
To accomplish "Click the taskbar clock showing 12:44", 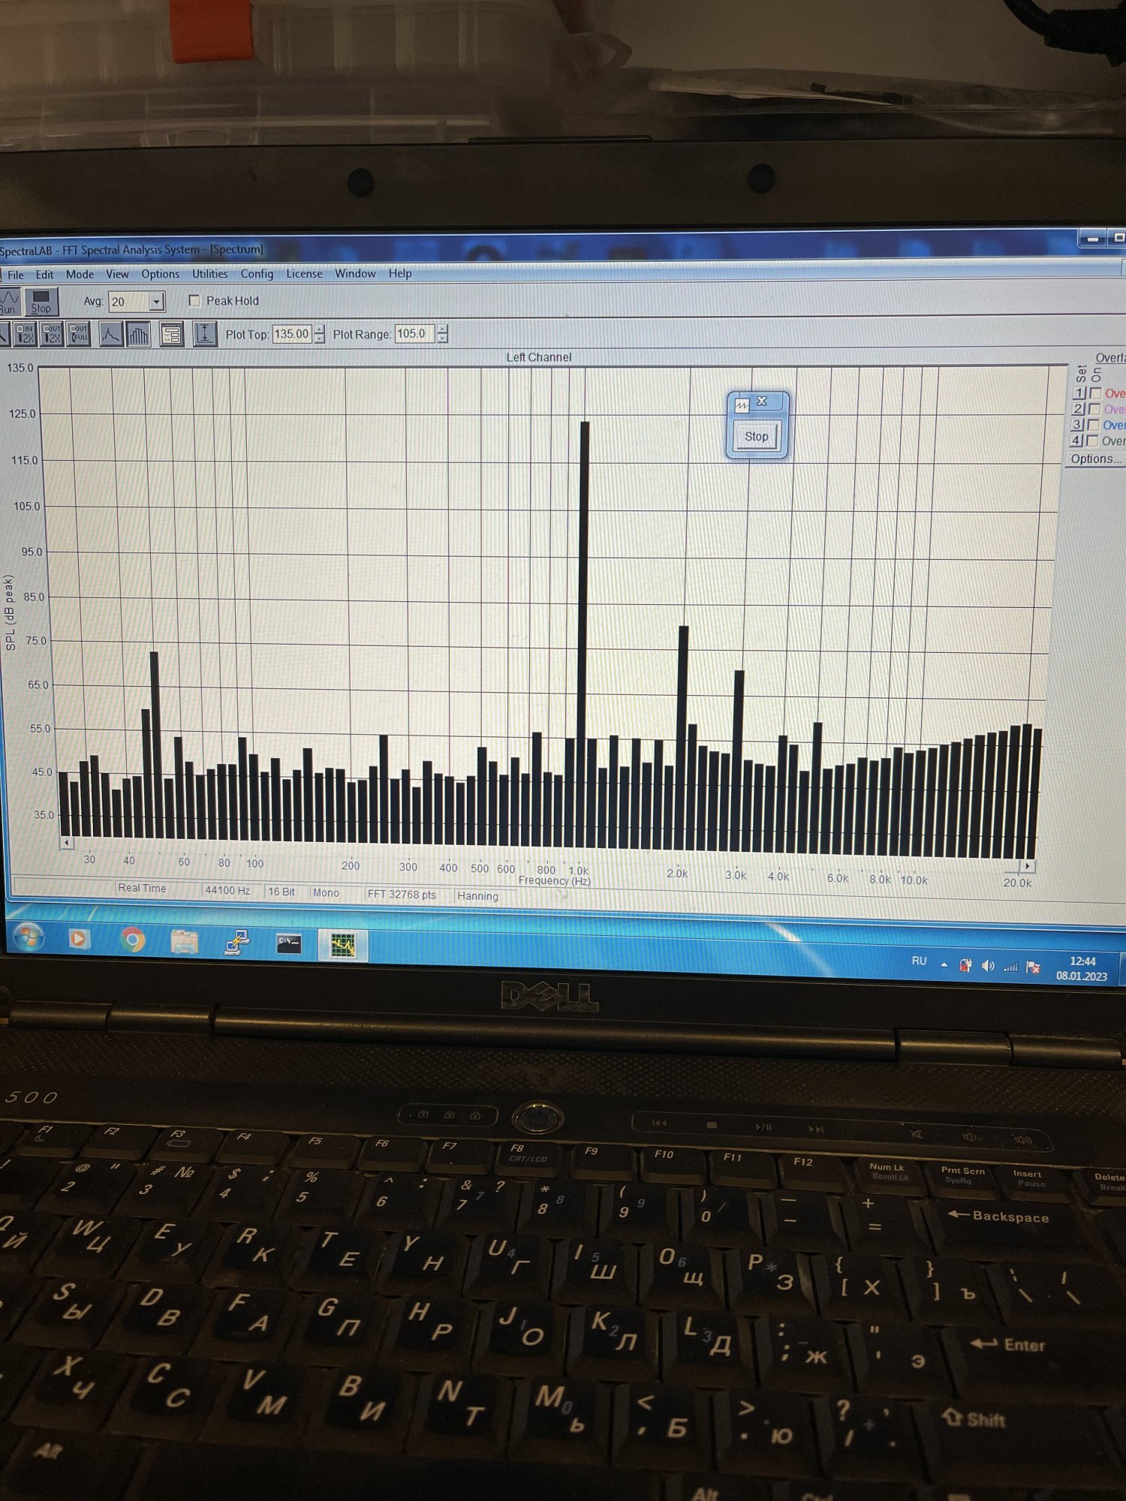I will (1082, 968).
